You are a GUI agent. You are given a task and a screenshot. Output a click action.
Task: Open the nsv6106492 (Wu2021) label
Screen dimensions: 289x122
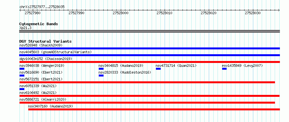[38, 93]
